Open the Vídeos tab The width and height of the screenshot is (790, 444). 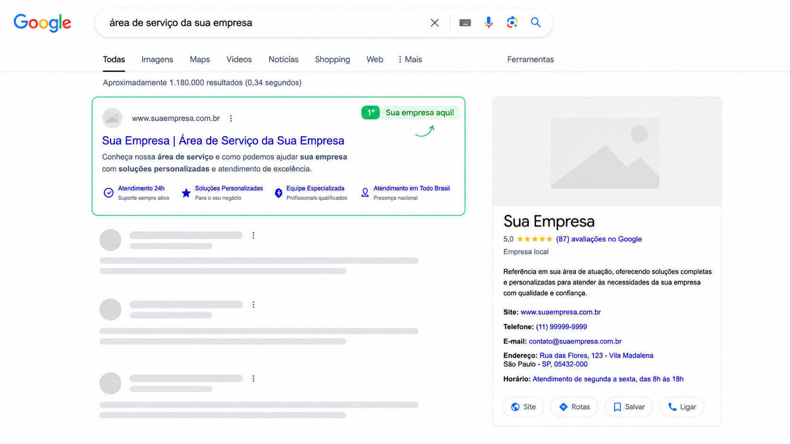pos(239,59)
